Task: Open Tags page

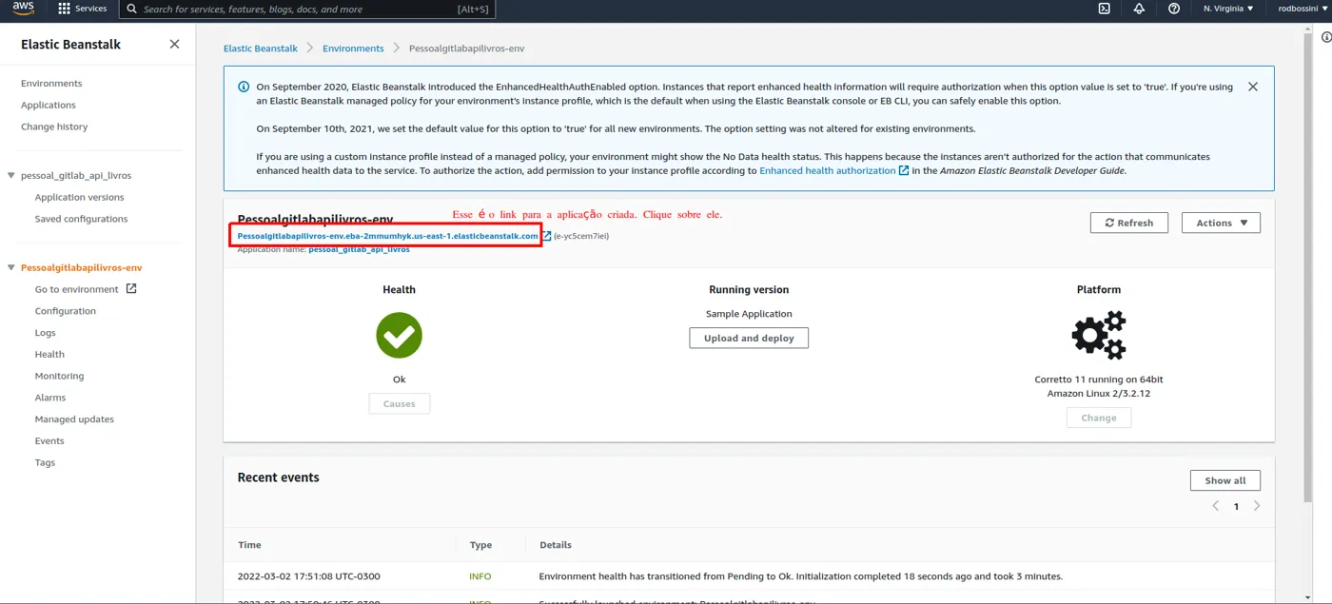Action: [46, 462]
